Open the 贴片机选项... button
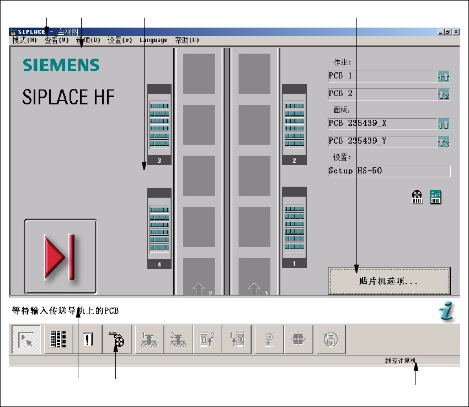This screenshot has width=469, height=407. [389, 281]
